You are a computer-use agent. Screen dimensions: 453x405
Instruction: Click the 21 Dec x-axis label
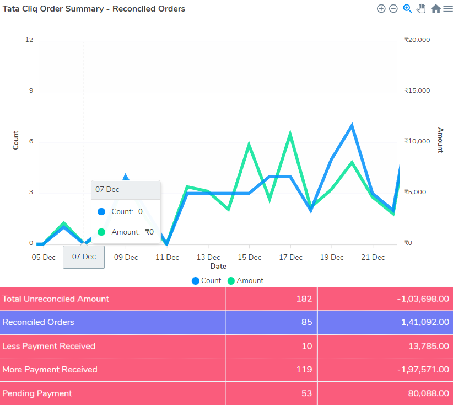click(x=373, y=257)
